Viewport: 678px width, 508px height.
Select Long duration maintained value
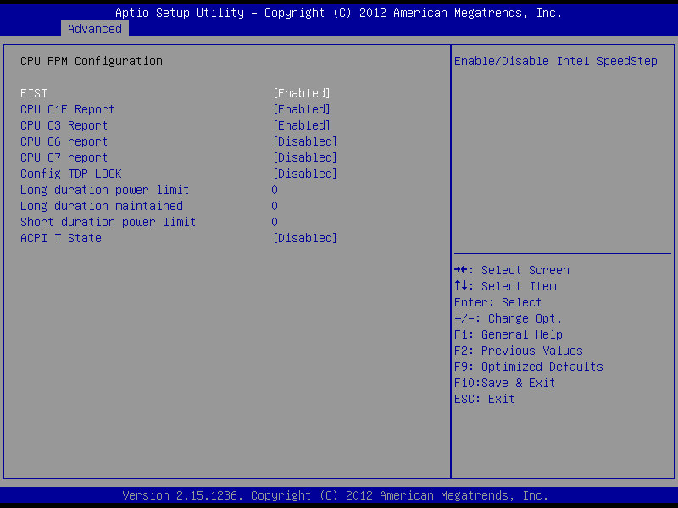pos(275,206)
